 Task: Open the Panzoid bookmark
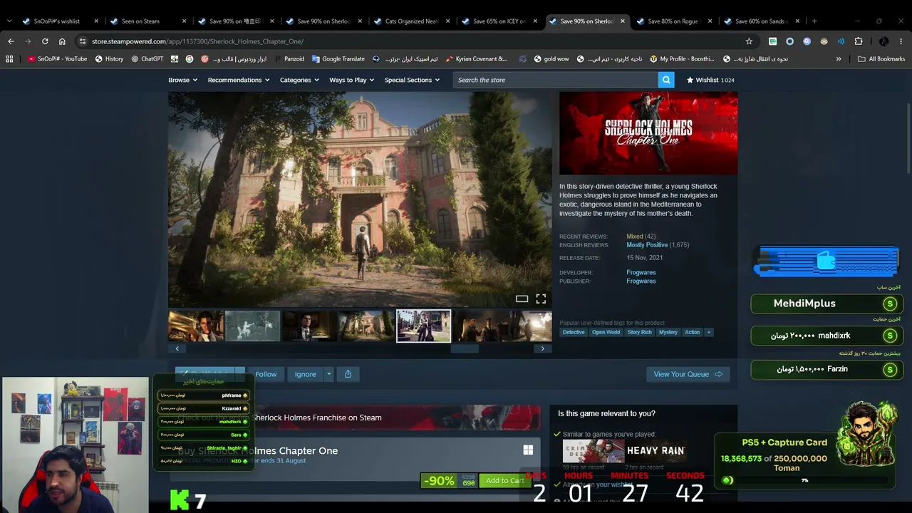pyautogui.click(x=289, y=59)
